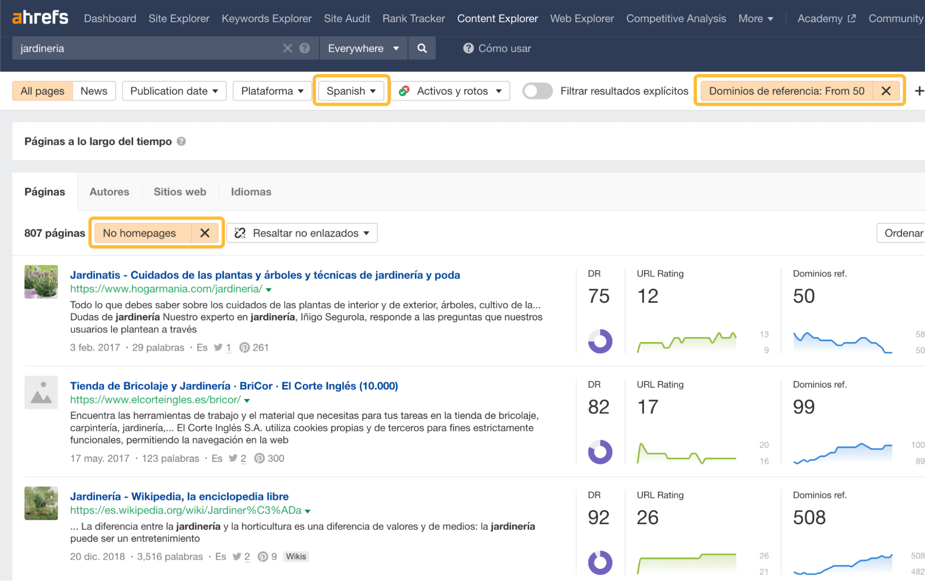Toggle Filtrar resultados explícitos
Viewport: 925px width, 581px height.
(537, 91)
